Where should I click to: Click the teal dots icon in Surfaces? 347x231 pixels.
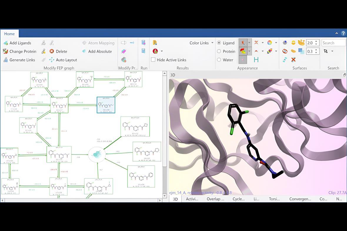[x=285, y=60]
